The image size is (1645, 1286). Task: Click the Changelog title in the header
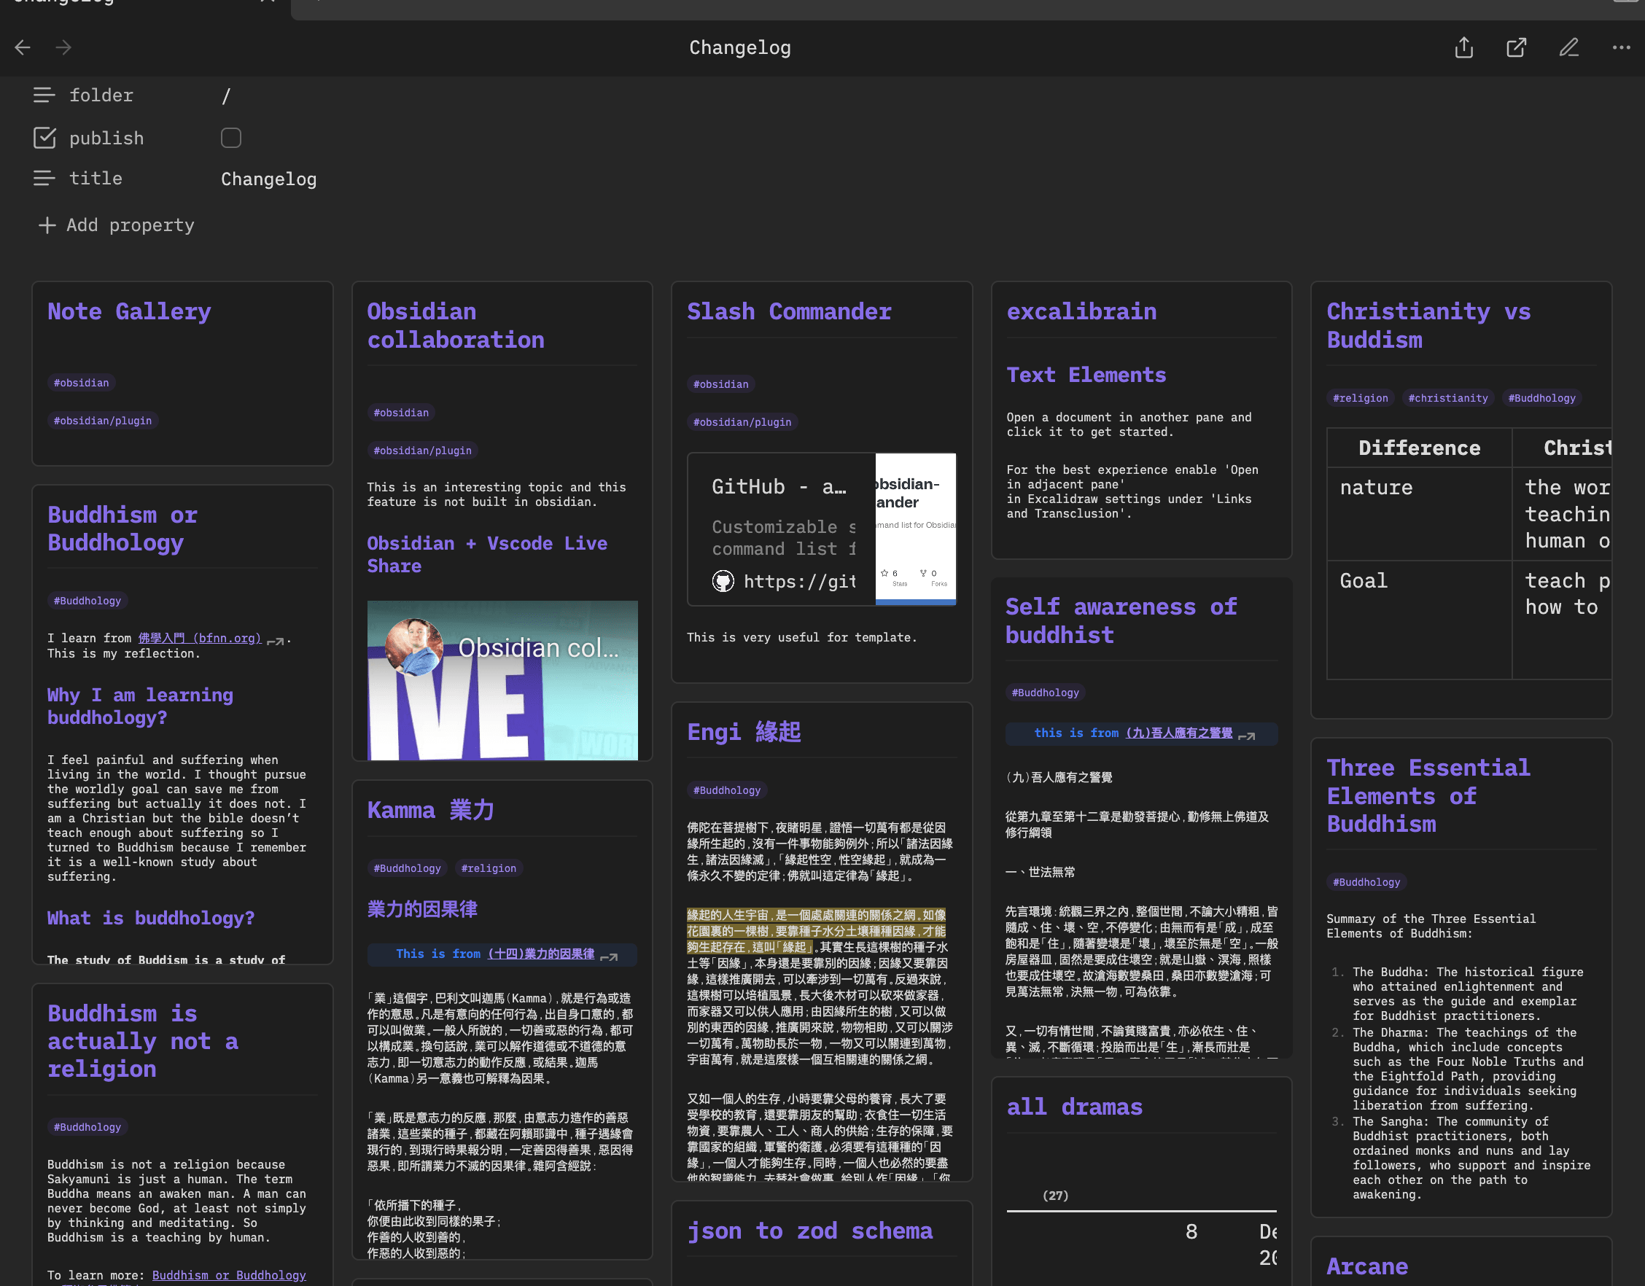pos(739,47)
